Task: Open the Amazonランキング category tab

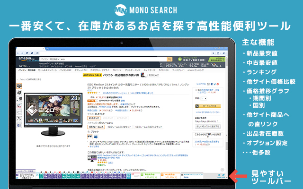Action: click(196, 70)
